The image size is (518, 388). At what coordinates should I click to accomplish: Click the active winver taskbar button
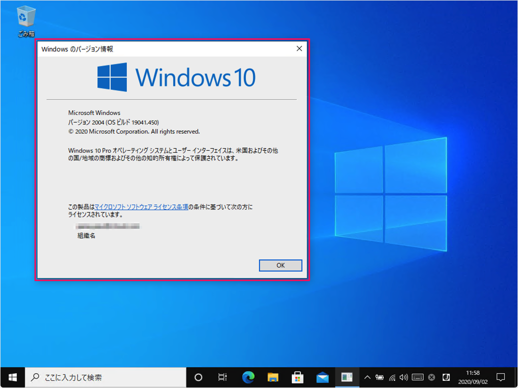click(x=347, y=377)
